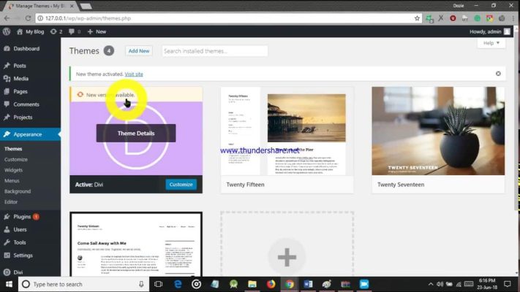520x292 pixels.
Task: Select the Twenty Fifteen theme thumbnail
Action: [x=287, y=131]
